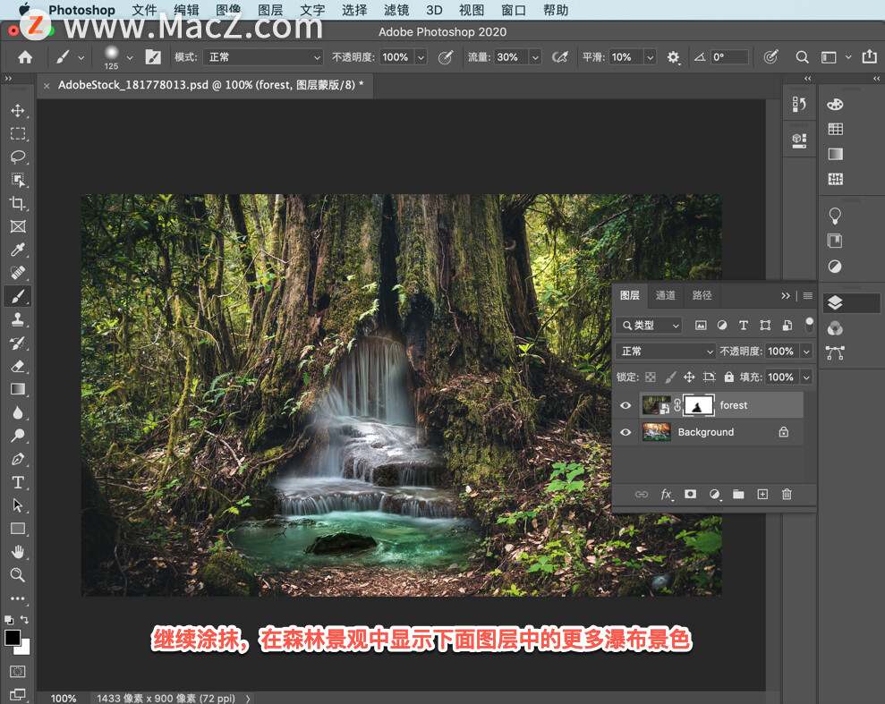Delete layer using the trash icon
Image resolution: width=885 pixels, height=704 pixels.
click(787, 494)
